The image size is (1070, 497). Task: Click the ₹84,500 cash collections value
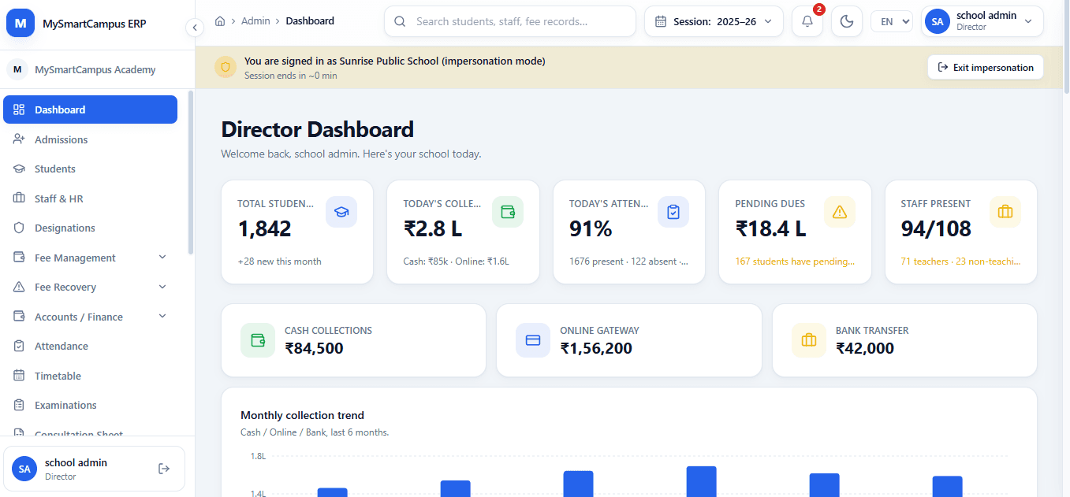click(x=314, y=348)
